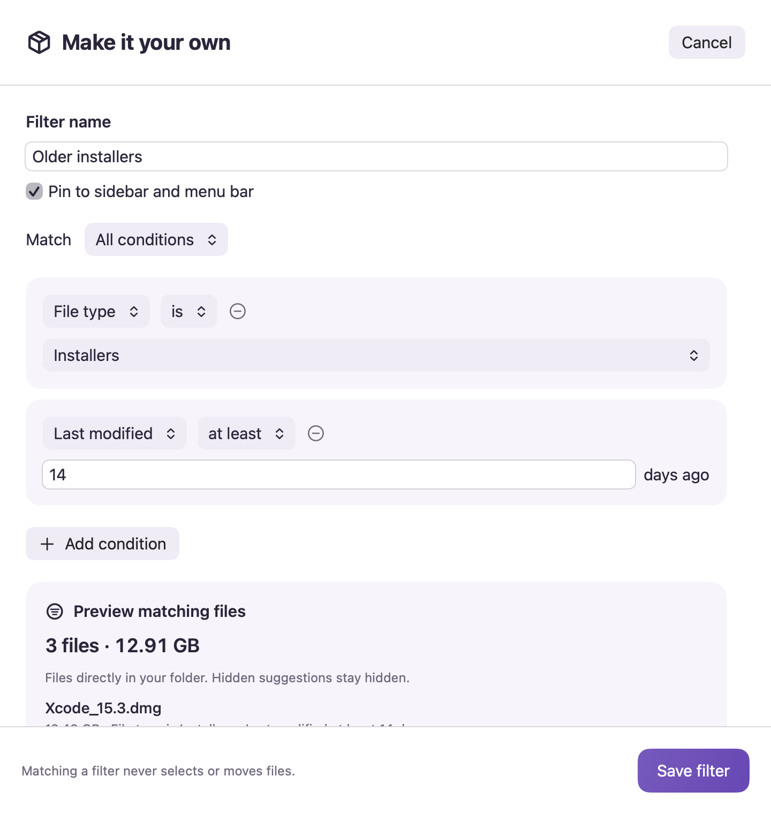
Task: Open the Last modified attribute dropdown
Action: coord(115,433)
